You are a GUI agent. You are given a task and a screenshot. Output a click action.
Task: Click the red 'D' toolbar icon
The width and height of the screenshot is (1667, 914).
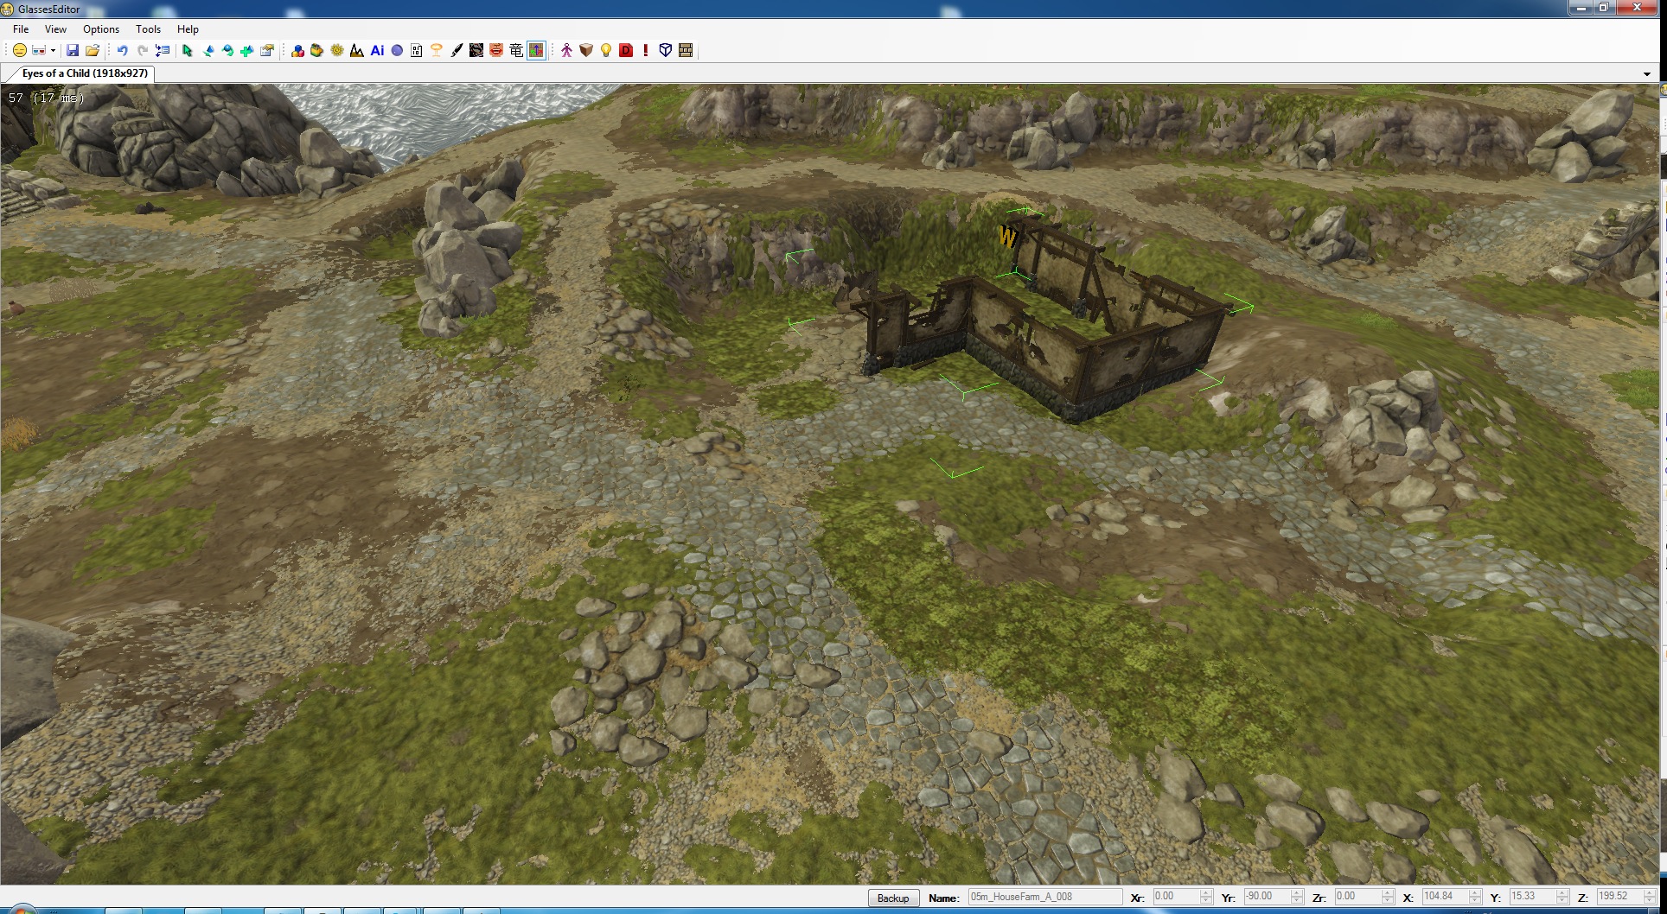point(626,51)
